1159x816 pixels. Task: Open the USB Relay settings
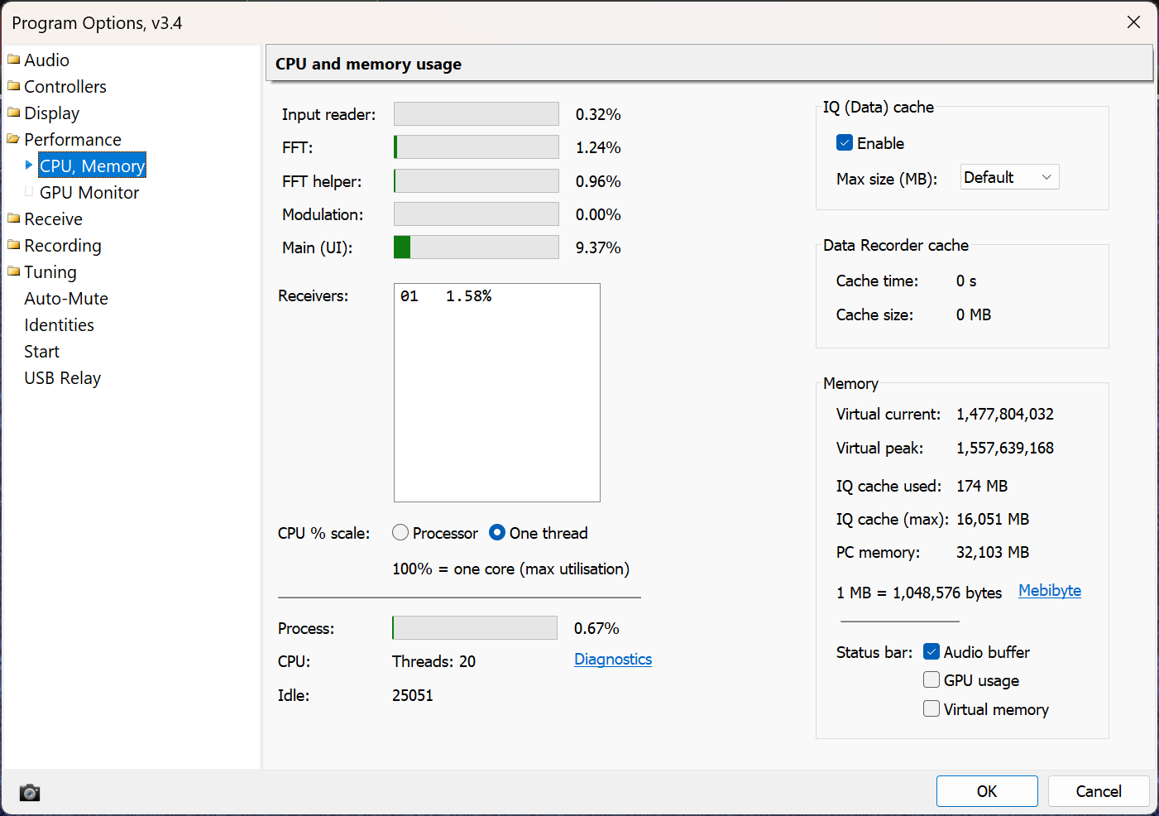coord(63,378)
